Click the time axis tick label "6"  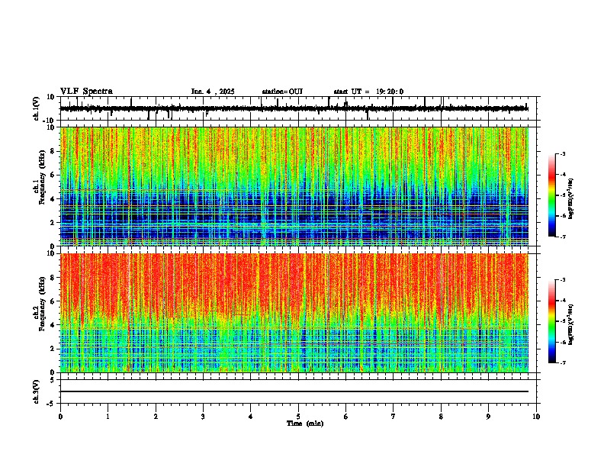click(346, 417)
